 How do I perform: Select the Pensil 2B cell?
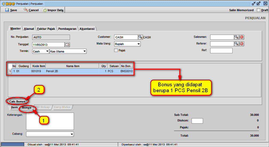pos(72,71)
